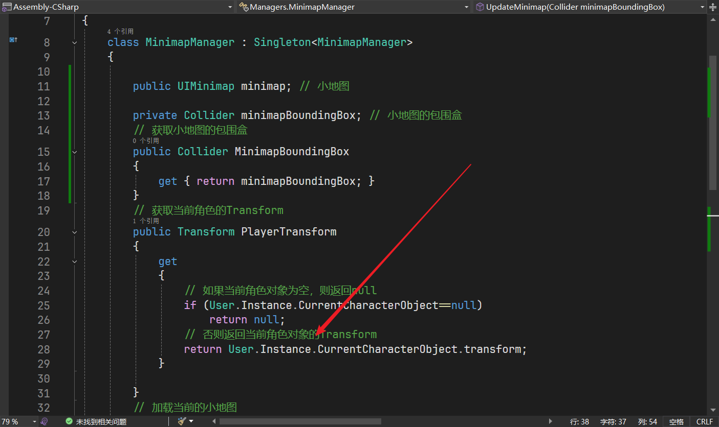Click the horizontal scrollbar thumb
719x427 pixels.
(x=300, y=421)
